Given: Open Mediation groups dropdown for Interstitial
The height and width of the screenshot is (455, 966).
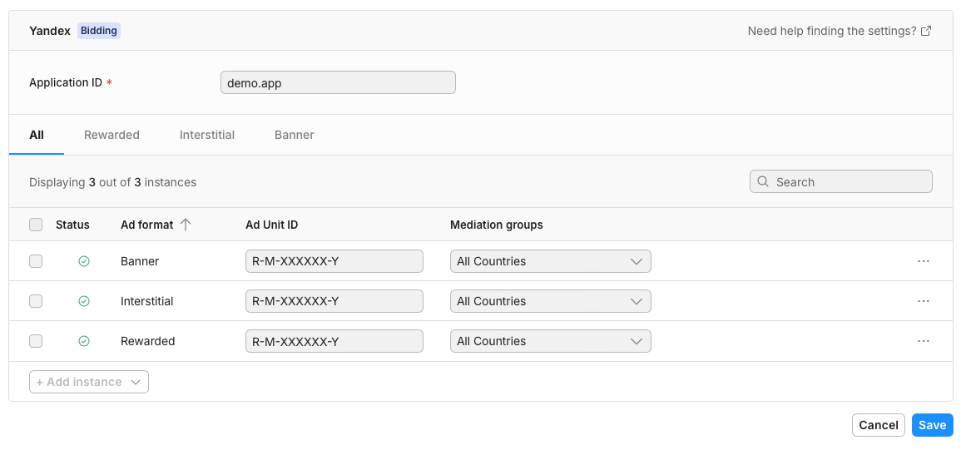Looking at the screenshot, I should pos(550,301).
